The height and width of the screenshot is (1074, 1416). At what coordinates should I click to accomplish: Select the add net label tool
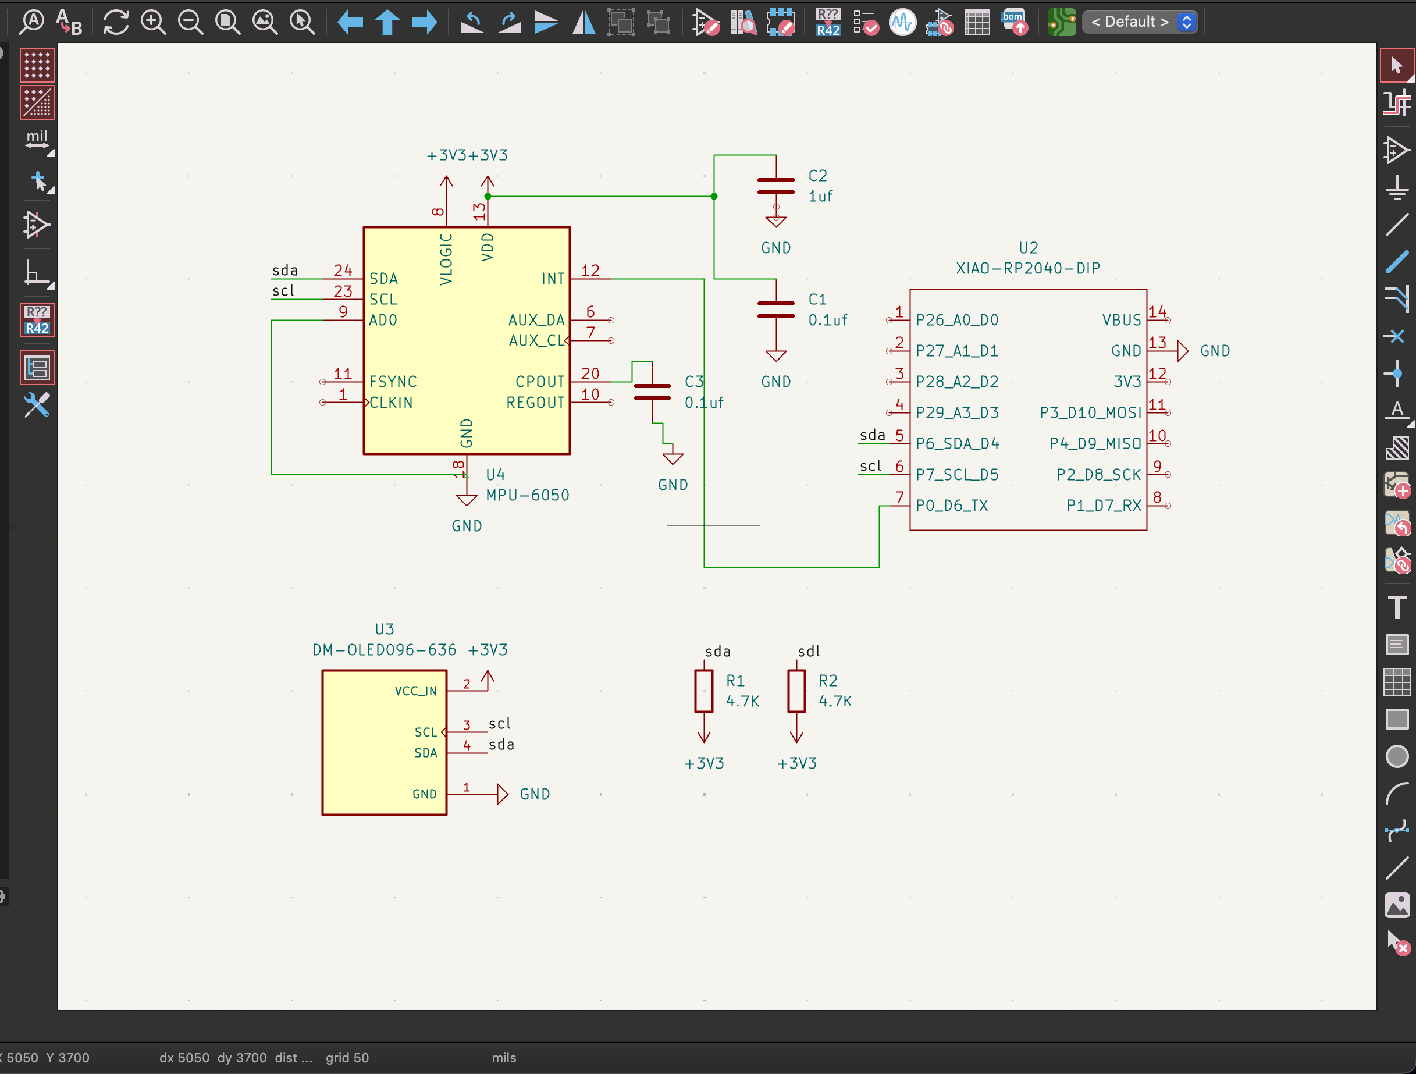[x=1397, y=410]
